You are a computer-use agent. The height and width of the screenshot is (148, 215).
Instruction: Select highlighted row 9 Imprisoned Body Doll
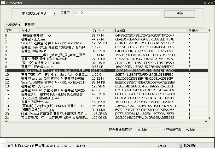click(x=106, y=70)
